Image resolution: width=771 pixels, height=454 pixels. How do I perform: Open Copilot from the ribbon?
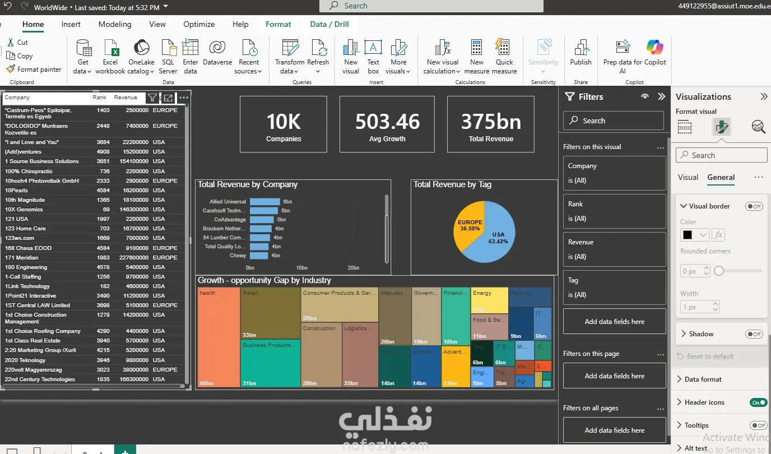pyautogui.click(x=654, y=53)
